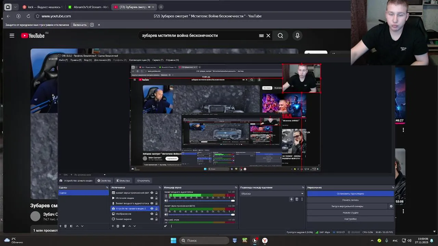Viewport: 438px width, 246px height.
Task: Hide the Устройство захвата видео 2 source
Action: pos(152,208)
